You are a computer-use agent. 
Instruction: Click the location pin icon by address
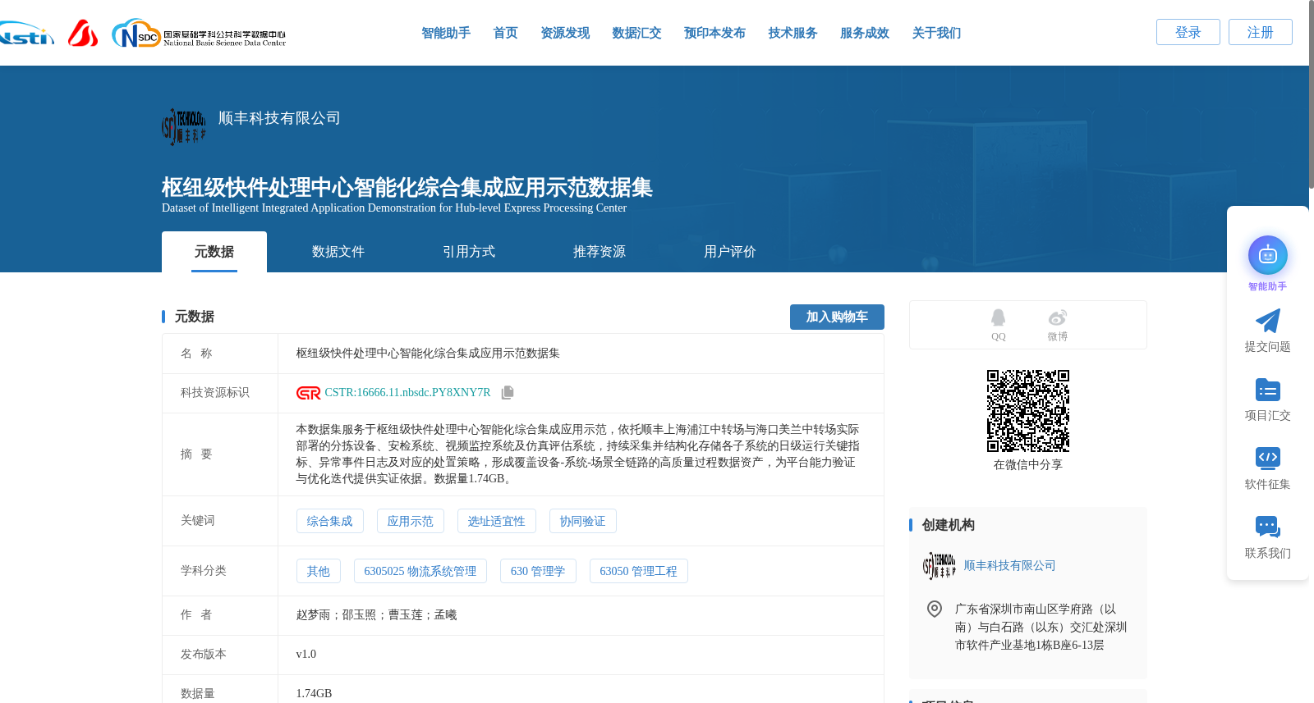click(935, 609)
